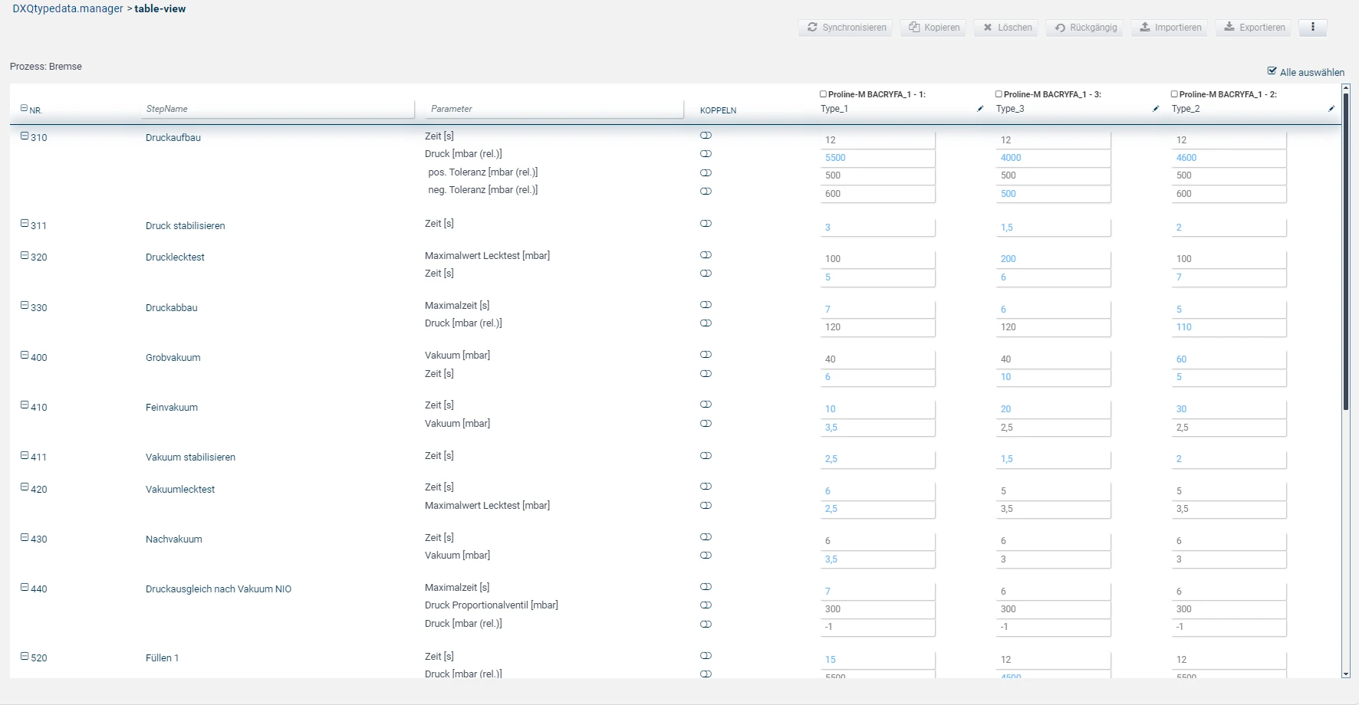1359x705 pixels.
Task: Collapse all rows via NR. header toggle
Action: [24, 109]
